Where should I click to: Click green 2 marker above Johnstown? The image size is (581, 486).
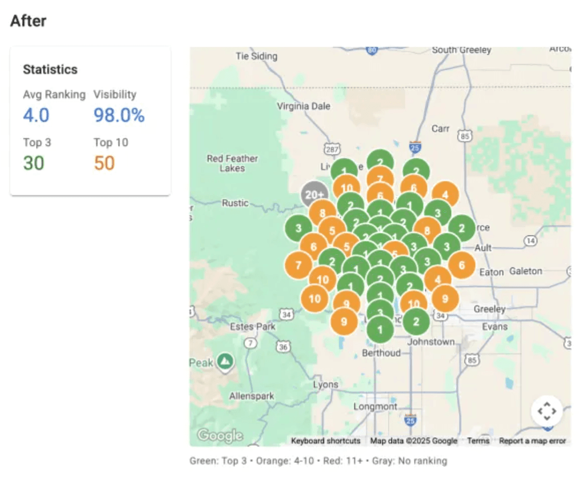(x=416, y=322)
